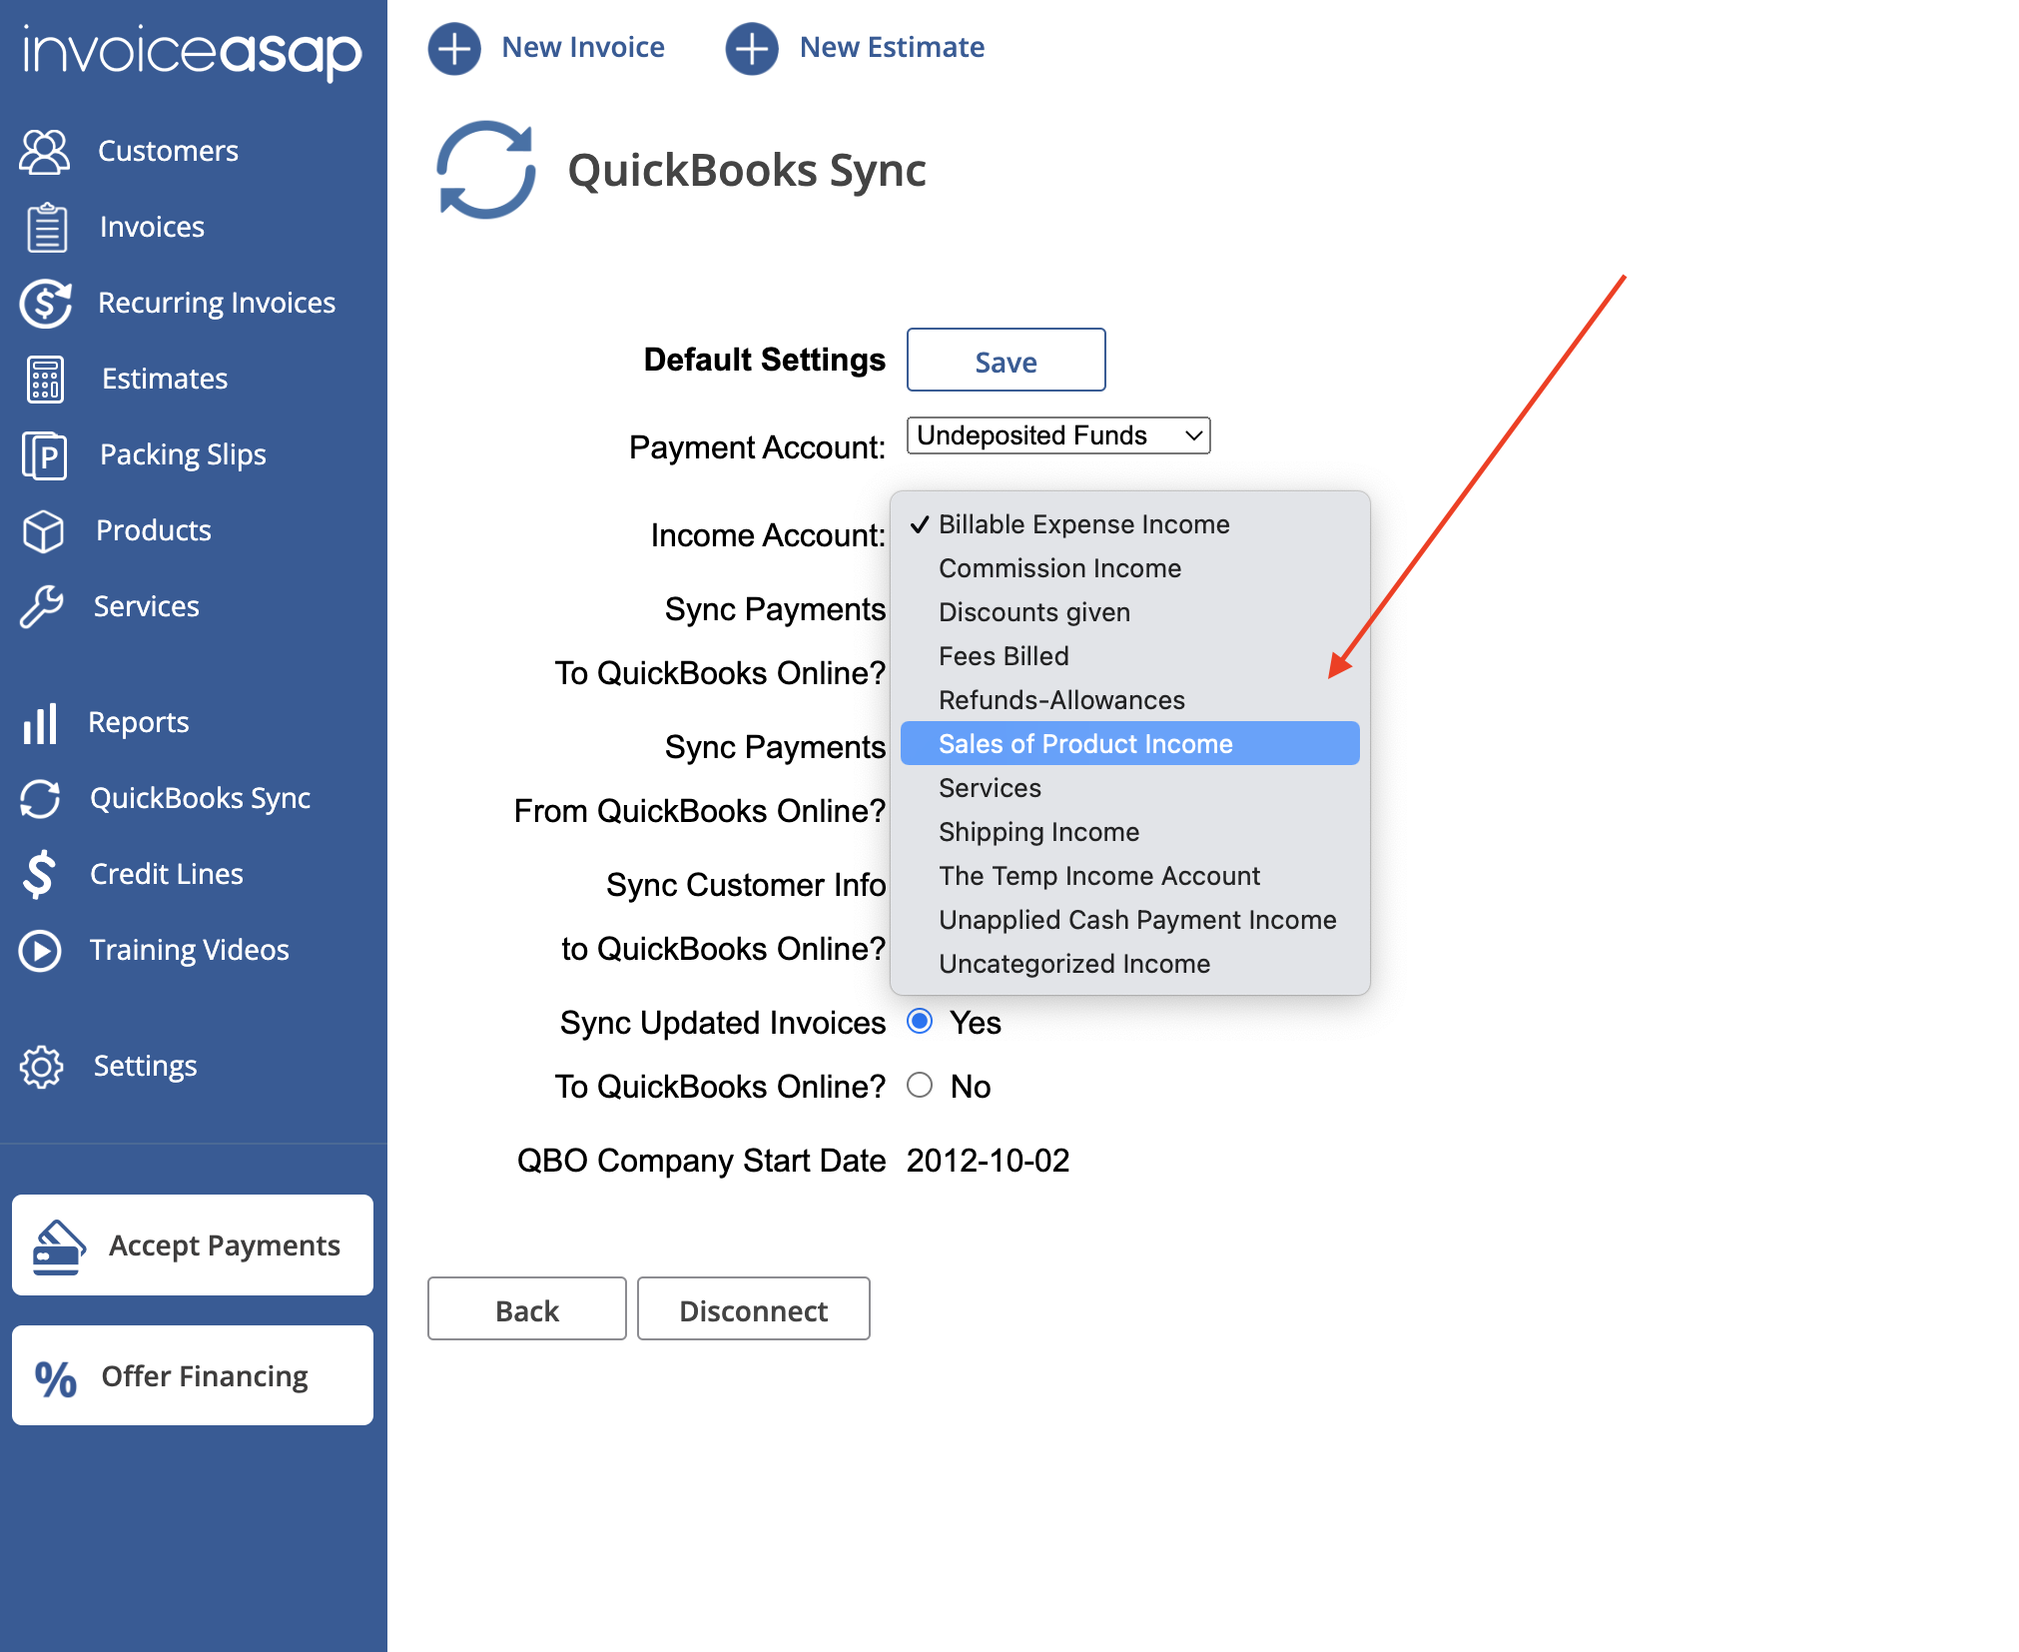Open the New Estimate link
The width and height of the screenshot is (2019, 1652).
[892, 47]
